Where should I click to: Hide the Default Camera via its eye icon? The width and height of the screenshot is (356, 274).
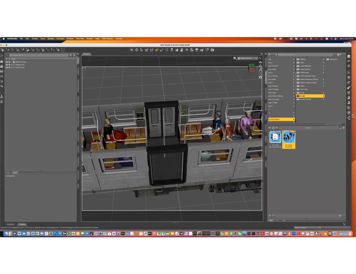(x=7, y=62)
